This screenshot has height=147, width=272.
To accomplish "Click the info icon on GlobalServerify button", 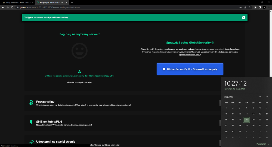I will point(164,69).
